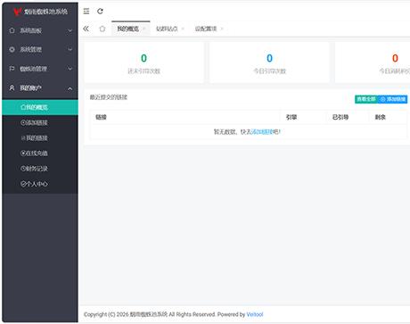Open 添加链接 in the sidebar submenu

40,122
